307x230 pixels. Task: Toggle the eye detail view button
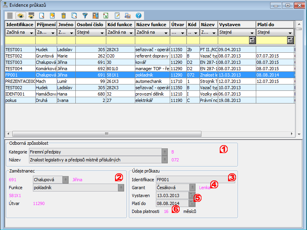click(21, 16)
